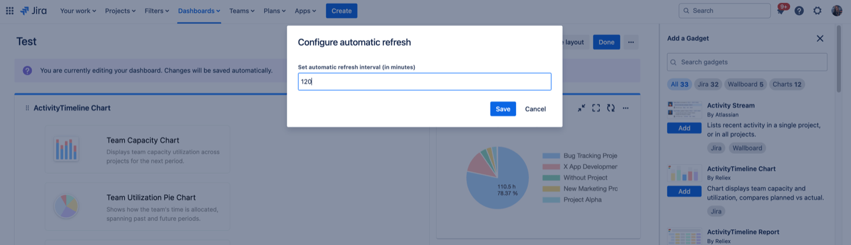Screen dimensions: 851x245
Task: Open the Filters dropdown
Action: 156,11
